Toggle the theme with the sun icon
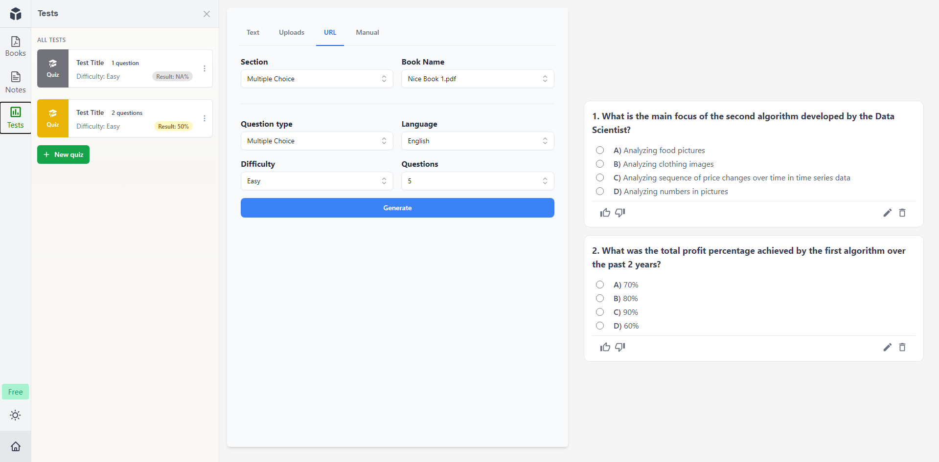Screen dimensions: 939x462 [x=15, y=415]
